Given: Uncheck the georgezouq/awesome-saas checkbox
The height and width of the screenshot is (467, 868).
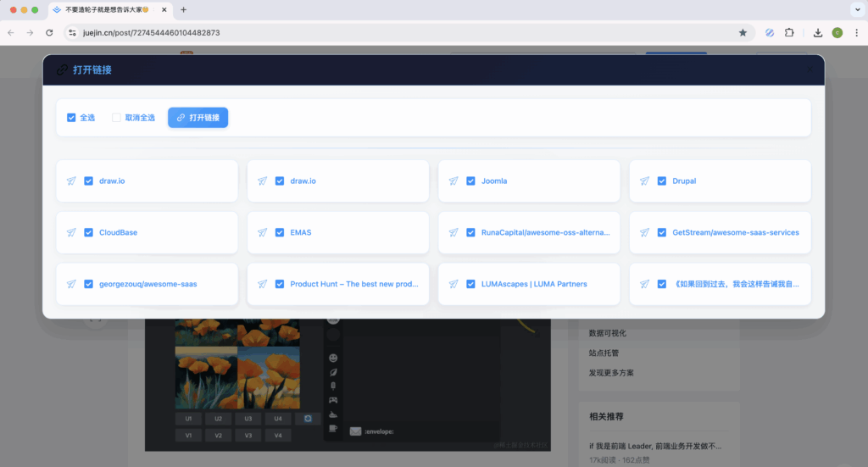Looking at the screenshot, I should point(88,284).
